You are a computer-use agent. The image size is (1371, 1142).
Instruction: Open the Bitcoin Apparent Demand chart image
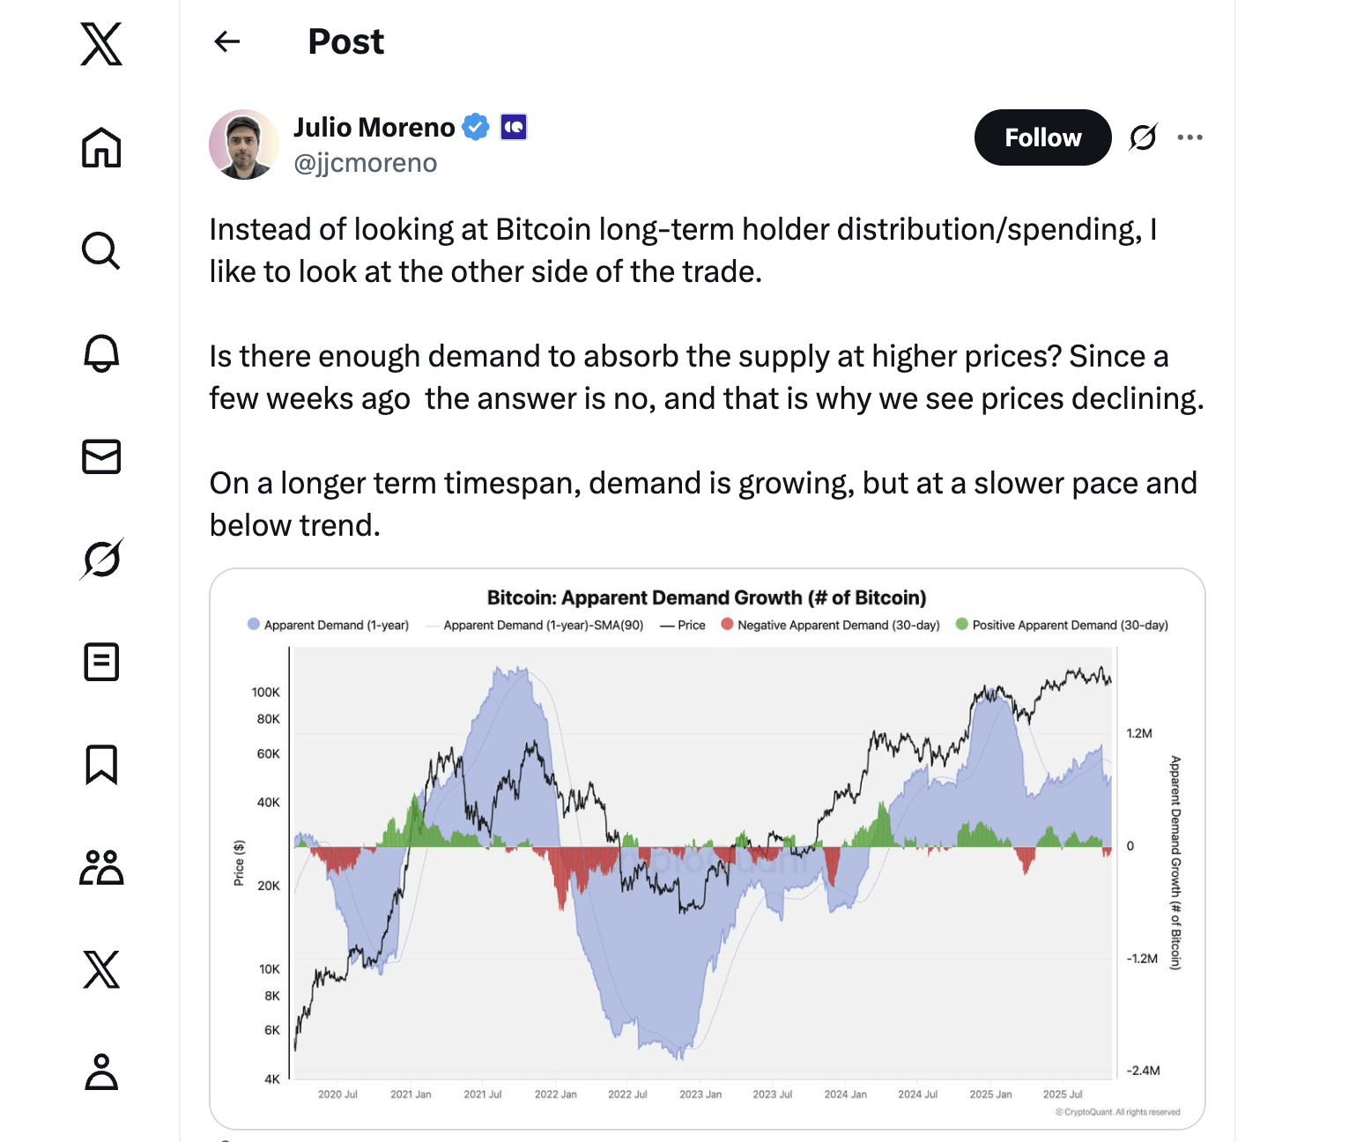[707, 848]
